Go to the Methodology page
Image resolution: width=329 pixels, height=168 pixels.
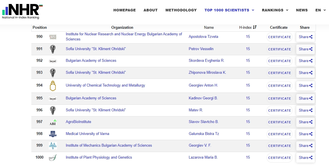click(181, 10)
